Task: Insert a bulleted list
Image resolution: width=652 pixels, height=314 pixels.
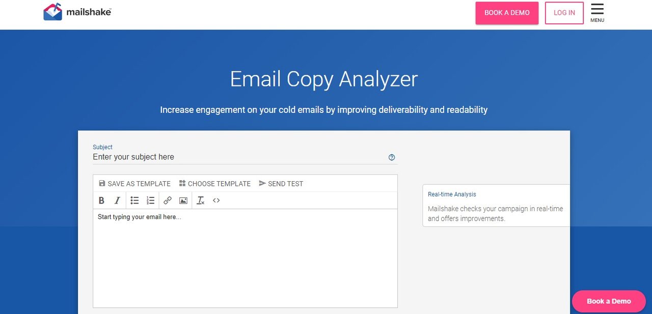Action: (134, 201)
